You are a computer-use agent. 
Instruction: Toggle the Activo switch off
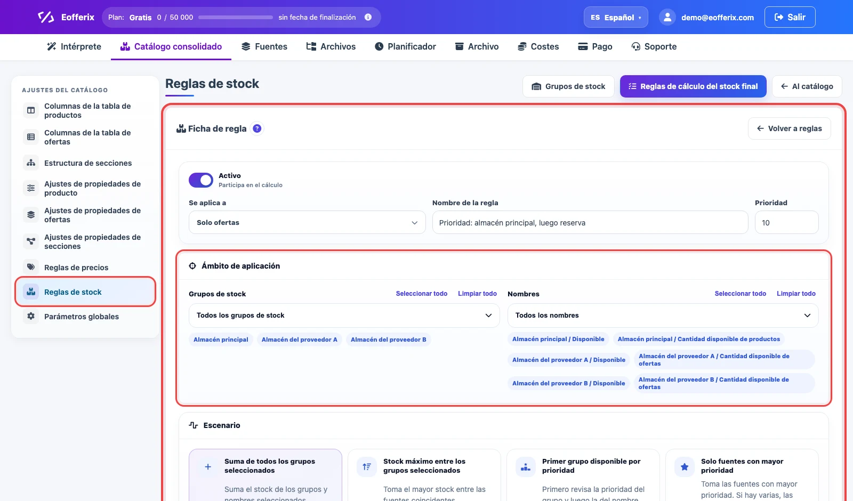pyautogui.click(x=201, y=180)
